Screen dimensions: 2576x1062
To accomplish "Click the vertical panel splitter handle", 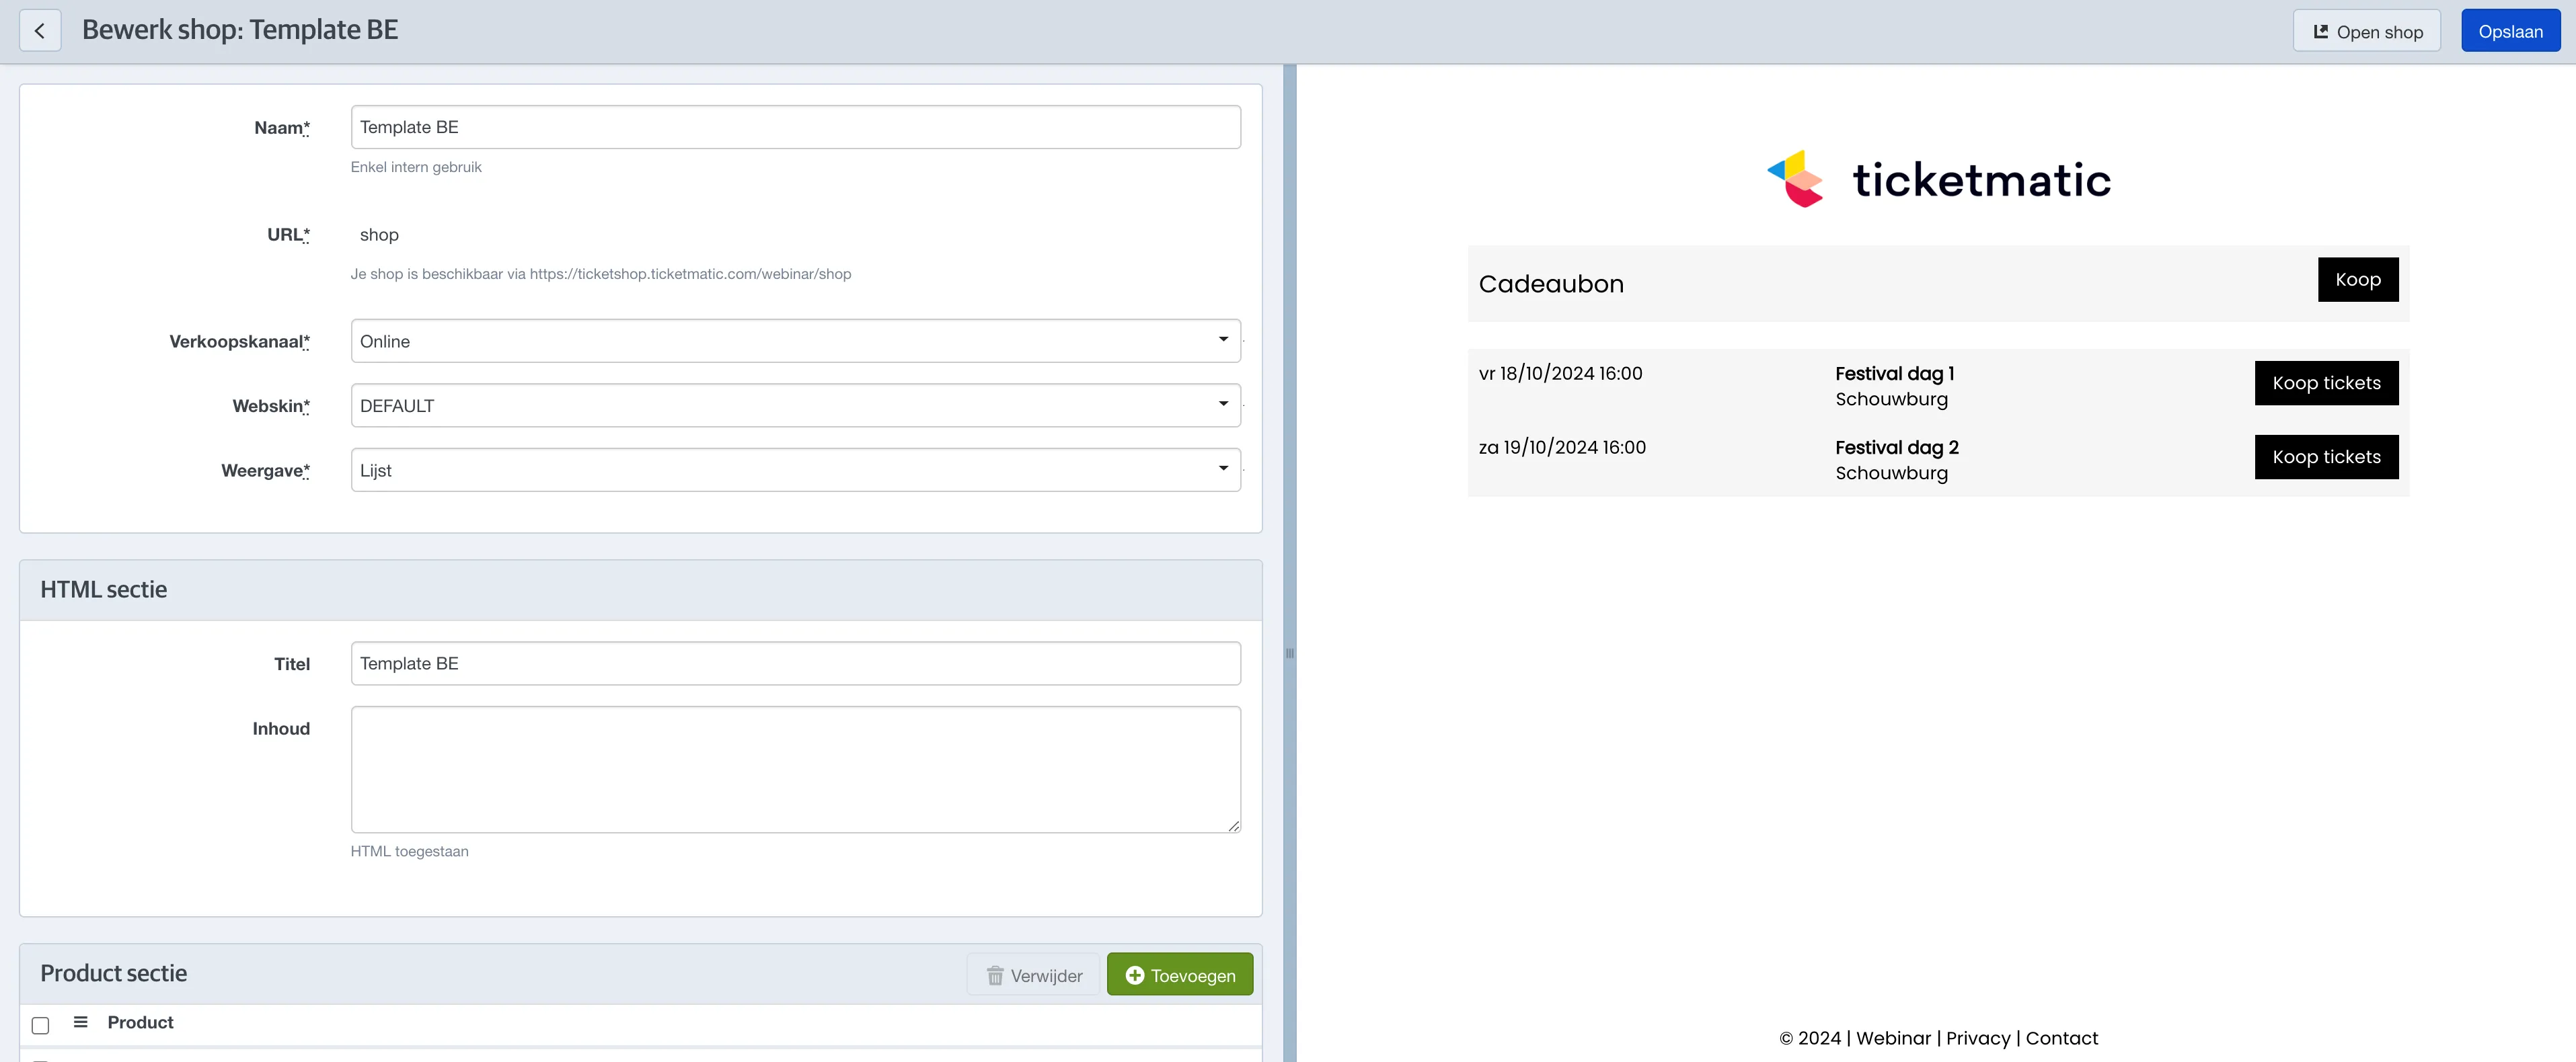I will [x=1290, y=653].
